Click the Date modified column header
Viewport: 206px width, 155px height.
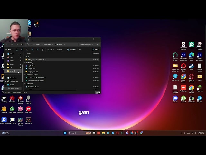click(x=96, y=53)
